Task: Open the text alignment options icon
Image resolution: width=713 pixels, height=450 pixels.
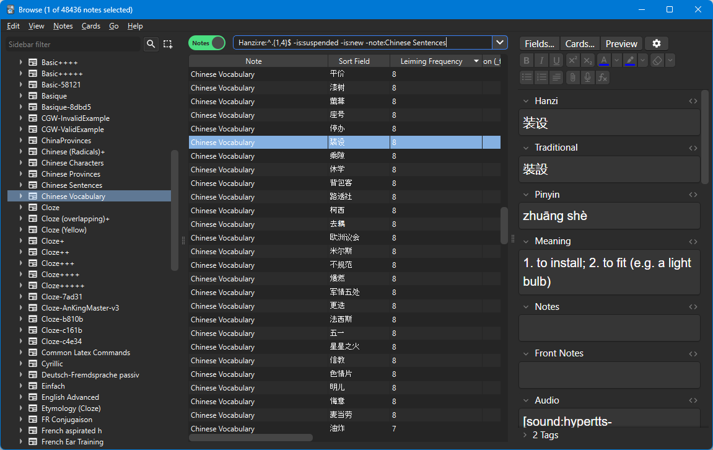Action: click(x=556, y=77)
